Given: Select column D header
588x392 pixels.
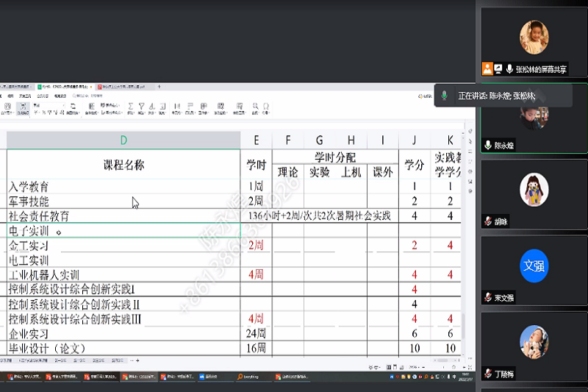Looking at the screenshot, I should [x=123, y=140].
